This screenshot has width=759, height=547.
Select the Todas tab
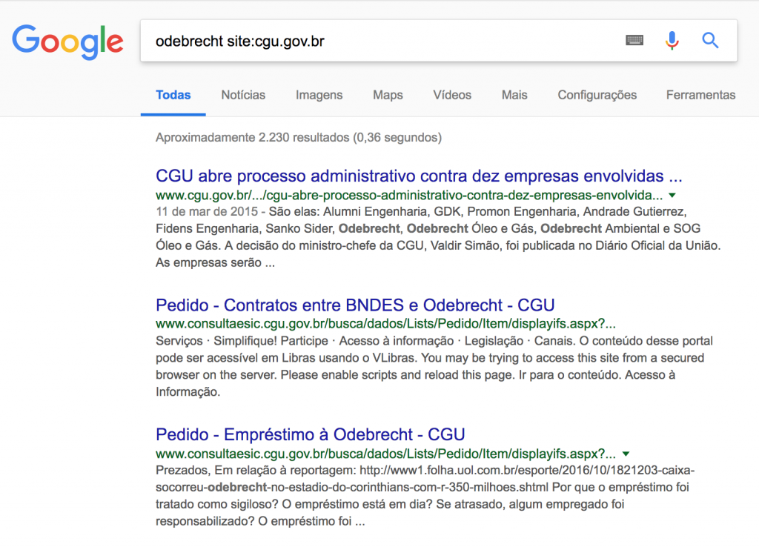(173, 95)
